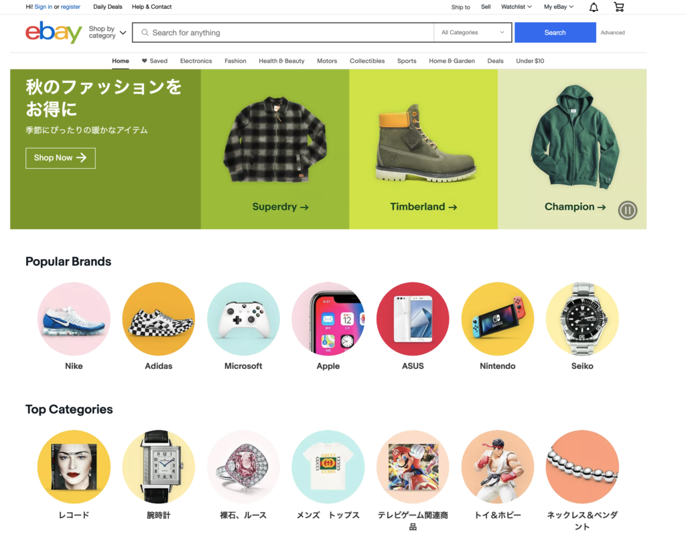
Task: Select the Seiko watch brand circle
Action: coord(582,319)
